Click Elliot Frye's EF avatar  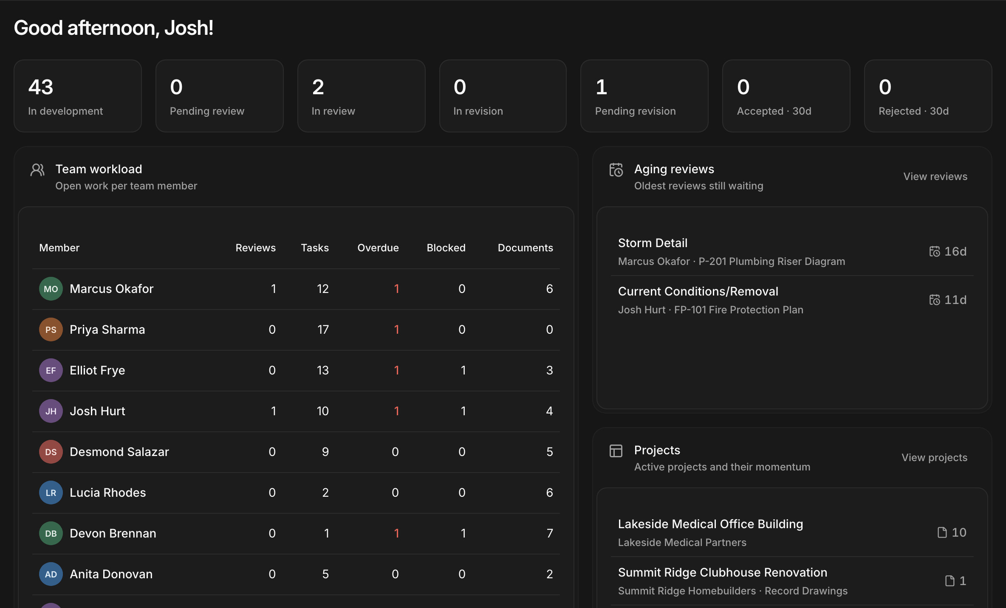point(51,370)
